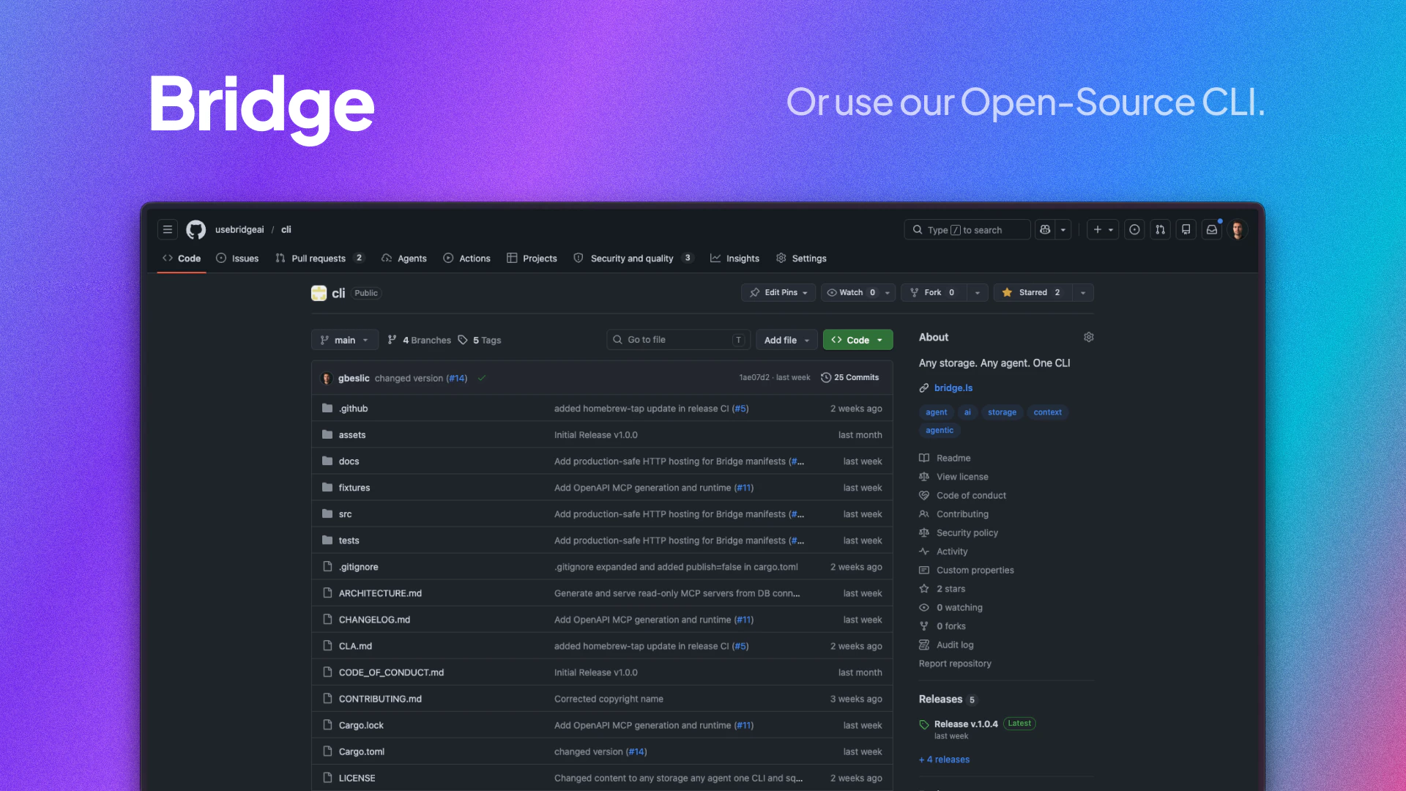
Task: Open Copilot chat icon in header
Action: (x=1045, y=229)
